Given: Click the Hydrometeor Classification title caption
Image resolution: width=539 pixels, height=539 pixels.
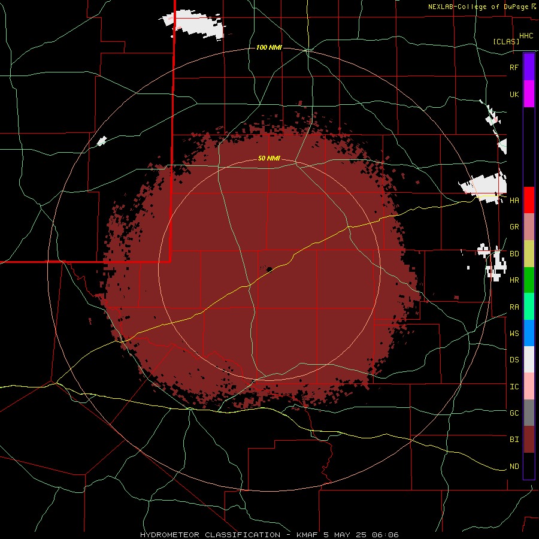Looking at the screenshot, I should pos(269,535).
